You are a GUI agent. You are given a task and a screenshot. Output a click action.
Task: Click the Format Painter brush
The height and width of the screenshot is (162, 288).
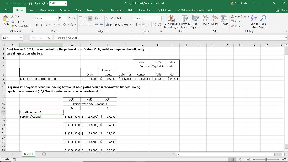[13, 26]
